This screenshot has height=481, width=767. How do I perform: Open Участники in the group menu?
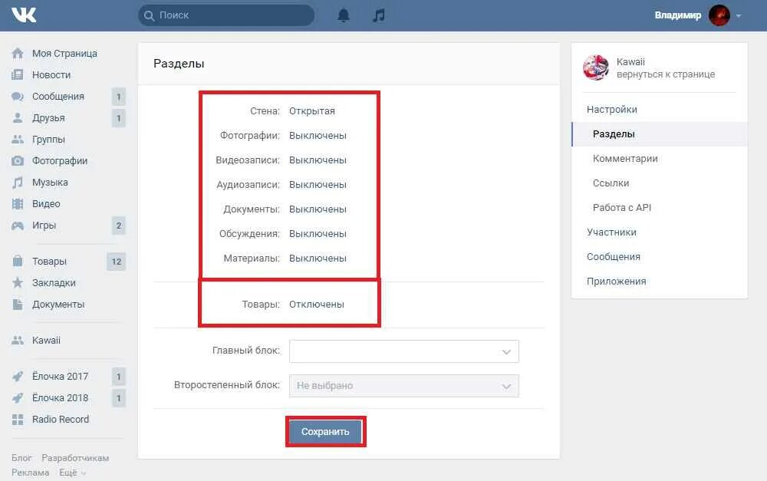(x=660, y=232)
